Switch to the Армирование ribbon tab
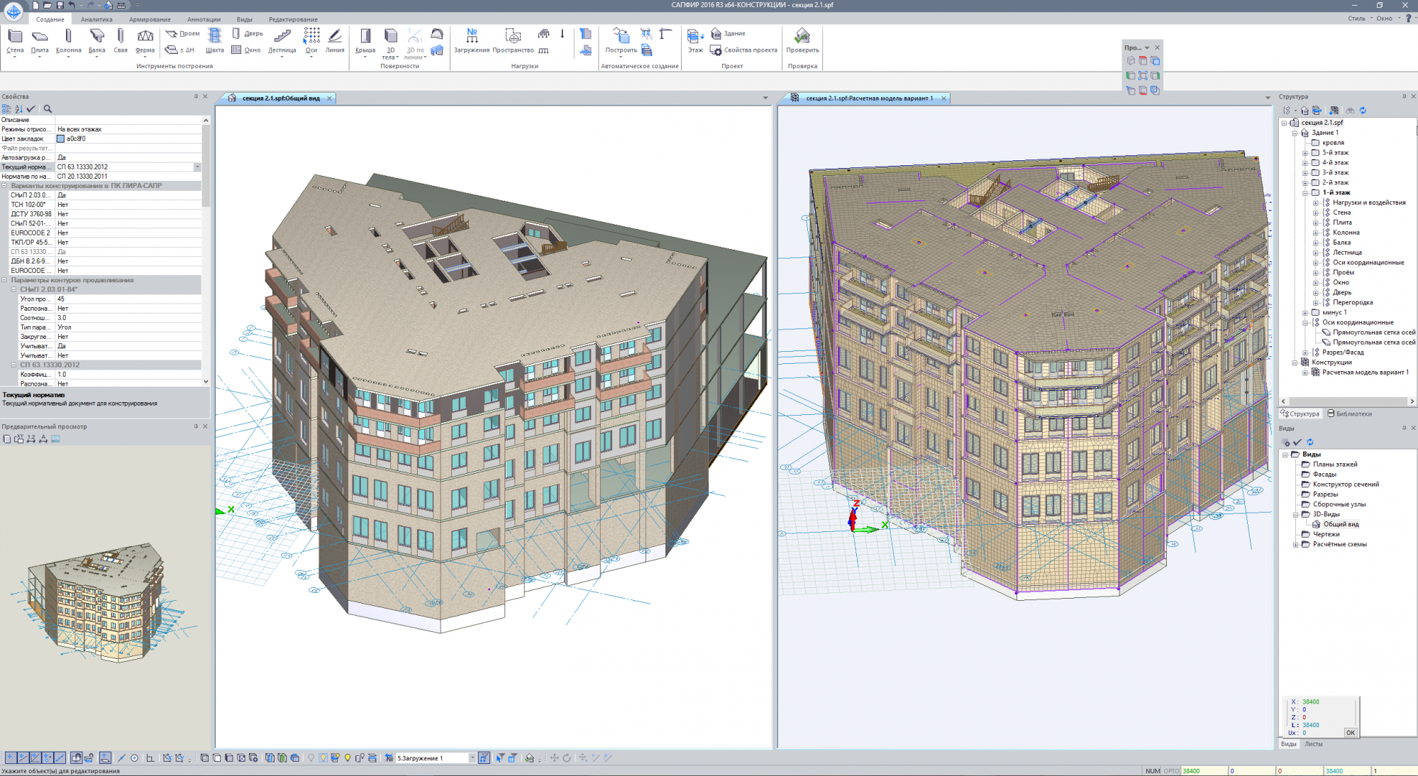 pyautogui.click(x=150, y=19)
